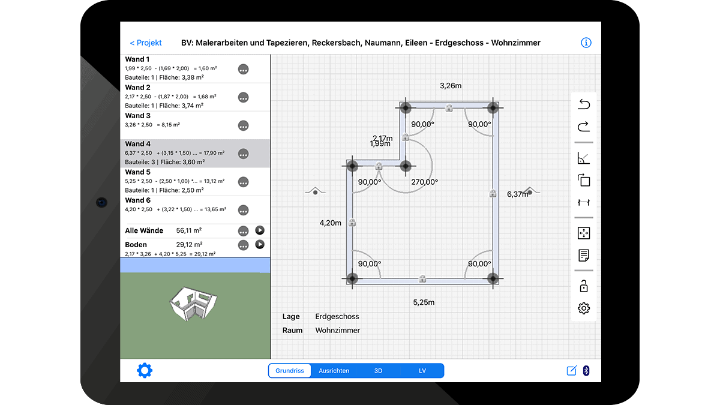Toggle lock on the 2,17m wall
The height and width of the screenshot is (405, 720).
tap(405, 137)
